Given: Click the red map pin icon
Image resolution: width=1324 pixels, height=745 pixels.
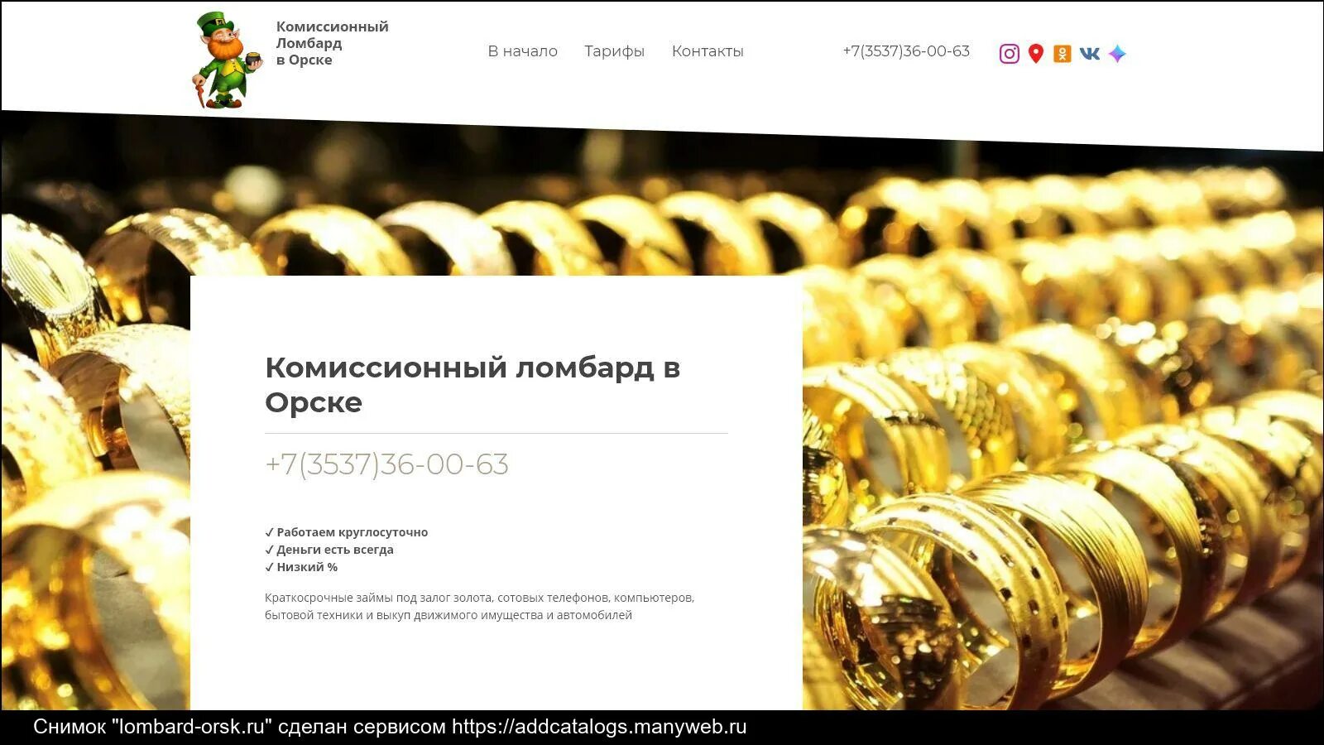Looking at the screenshot, I should coord(1035,54).
